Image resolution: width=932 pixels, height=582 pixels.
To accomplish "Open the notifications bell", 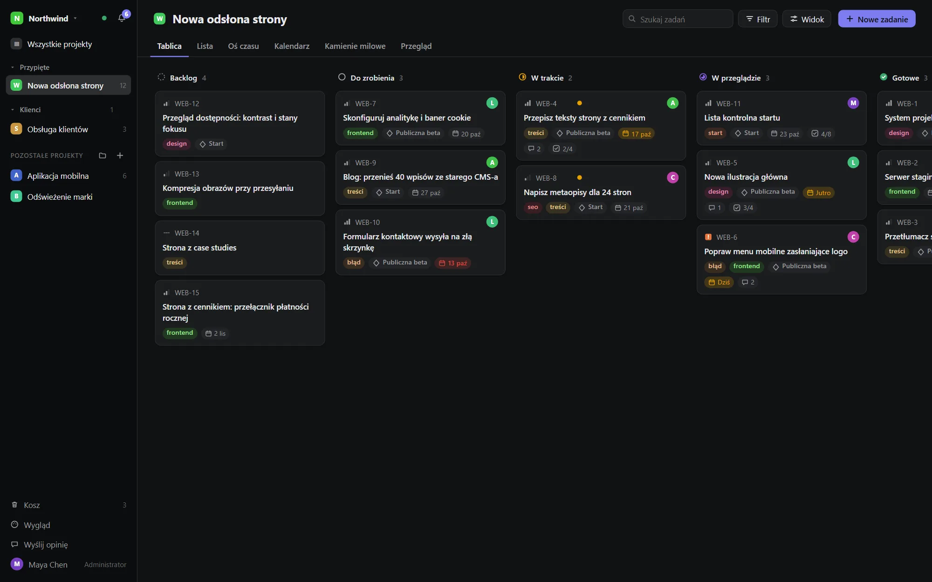I will [x=122, y=18].
